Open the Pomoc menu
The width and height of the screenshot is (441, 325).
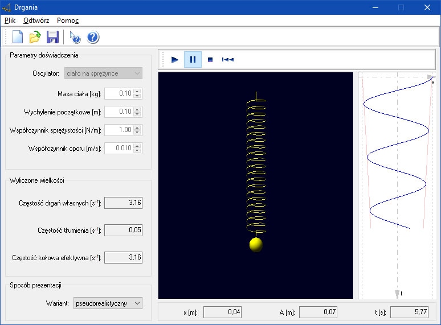[68, 20]
